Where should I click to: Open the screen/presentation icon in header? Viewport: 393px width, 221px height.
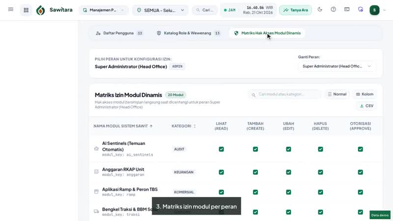(347, 9)
